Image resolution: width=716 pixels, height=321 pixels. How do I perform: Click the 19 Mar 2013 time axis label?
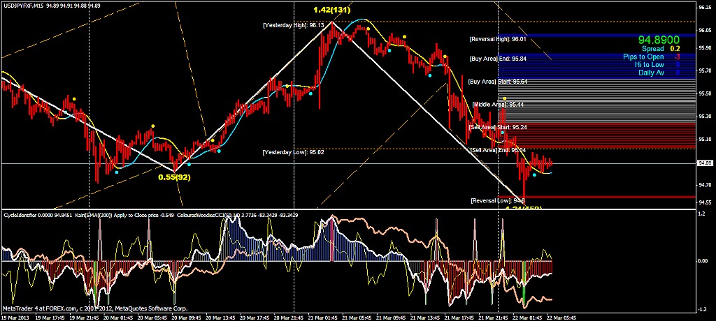pos(14,318)
